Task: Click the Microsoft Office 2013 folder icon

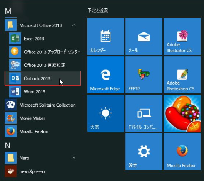Action: click(11, 25)
